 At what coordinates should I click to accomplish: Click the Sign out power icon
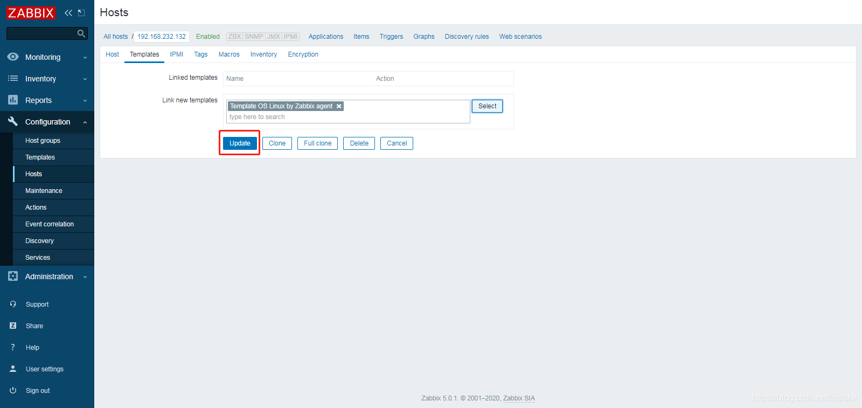(x=13, y=390)
